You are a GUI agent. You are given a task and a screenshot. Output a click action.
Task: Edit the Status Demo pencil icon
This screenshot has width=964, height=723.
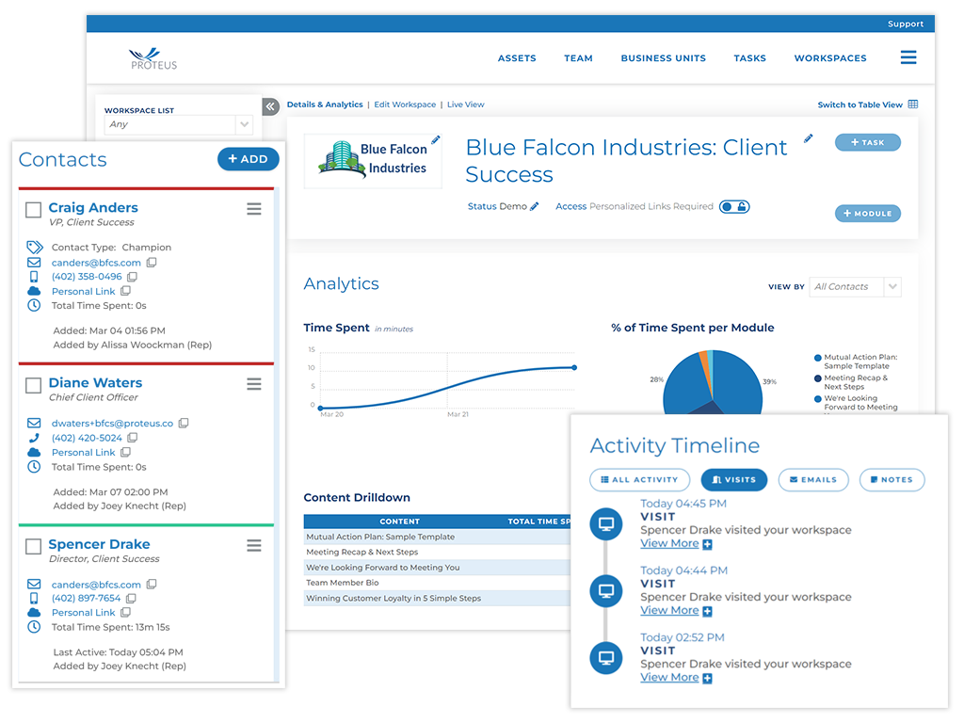(x=535, y=206)
